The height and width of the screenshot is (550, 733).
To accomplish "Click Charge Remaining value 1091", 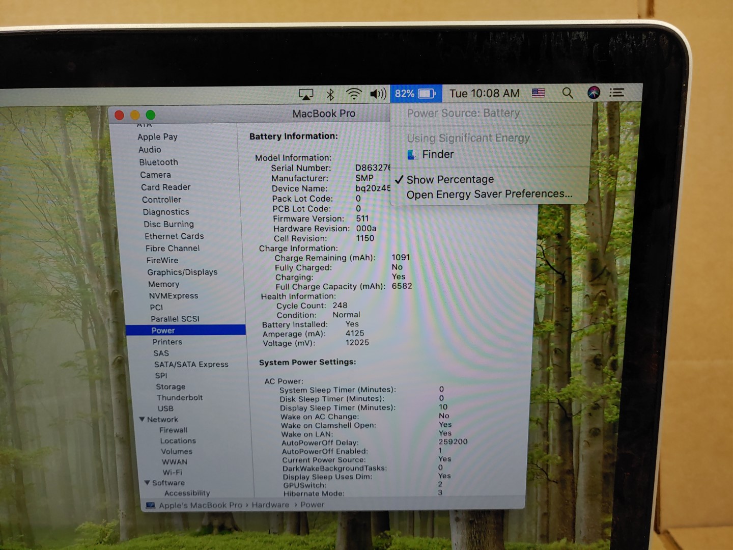I will 401,258.
